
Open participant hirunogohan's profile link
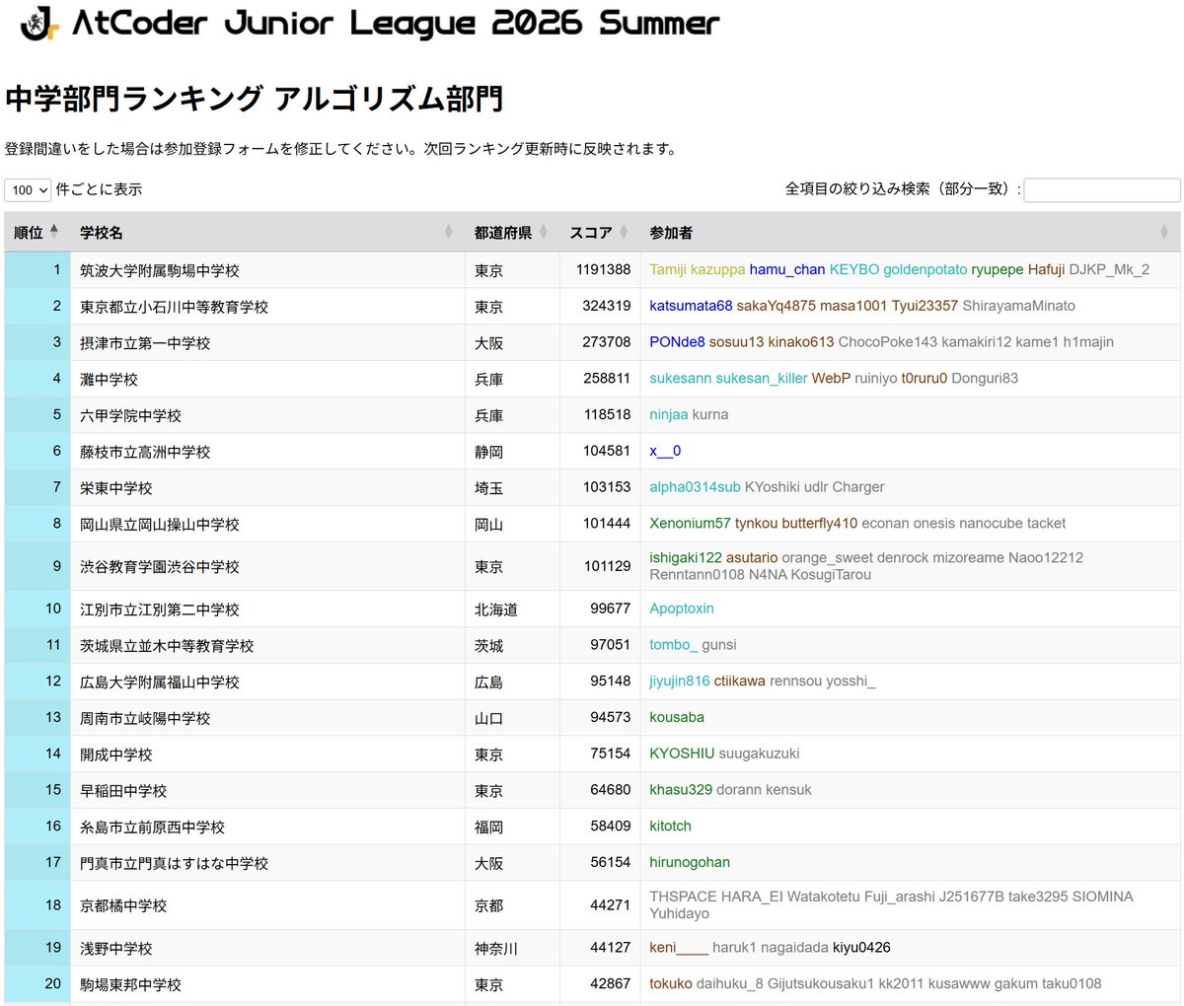point(690,862)
